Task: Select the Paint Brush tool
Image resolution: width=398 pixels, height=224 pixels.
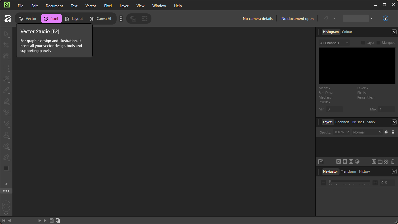Action: 6,91
